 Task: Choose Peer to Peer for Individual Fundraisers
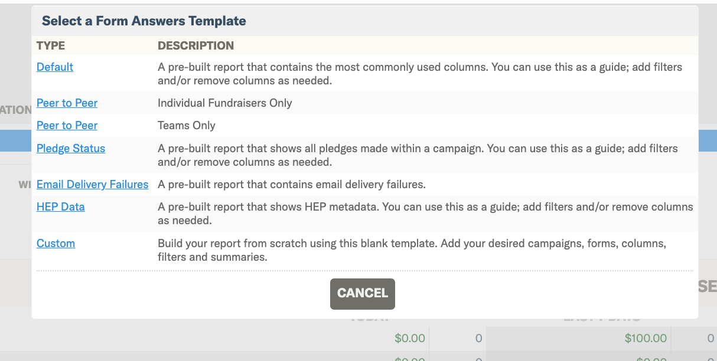point(67,103)
